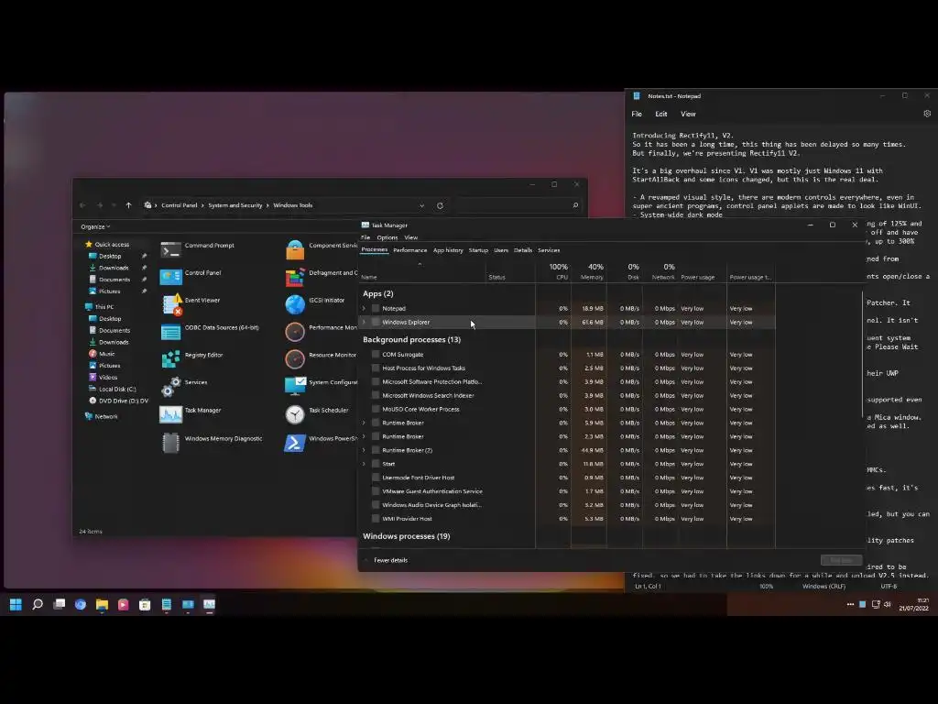Expand the Notepad process row
938x704 pixels.
coord(364,308)
